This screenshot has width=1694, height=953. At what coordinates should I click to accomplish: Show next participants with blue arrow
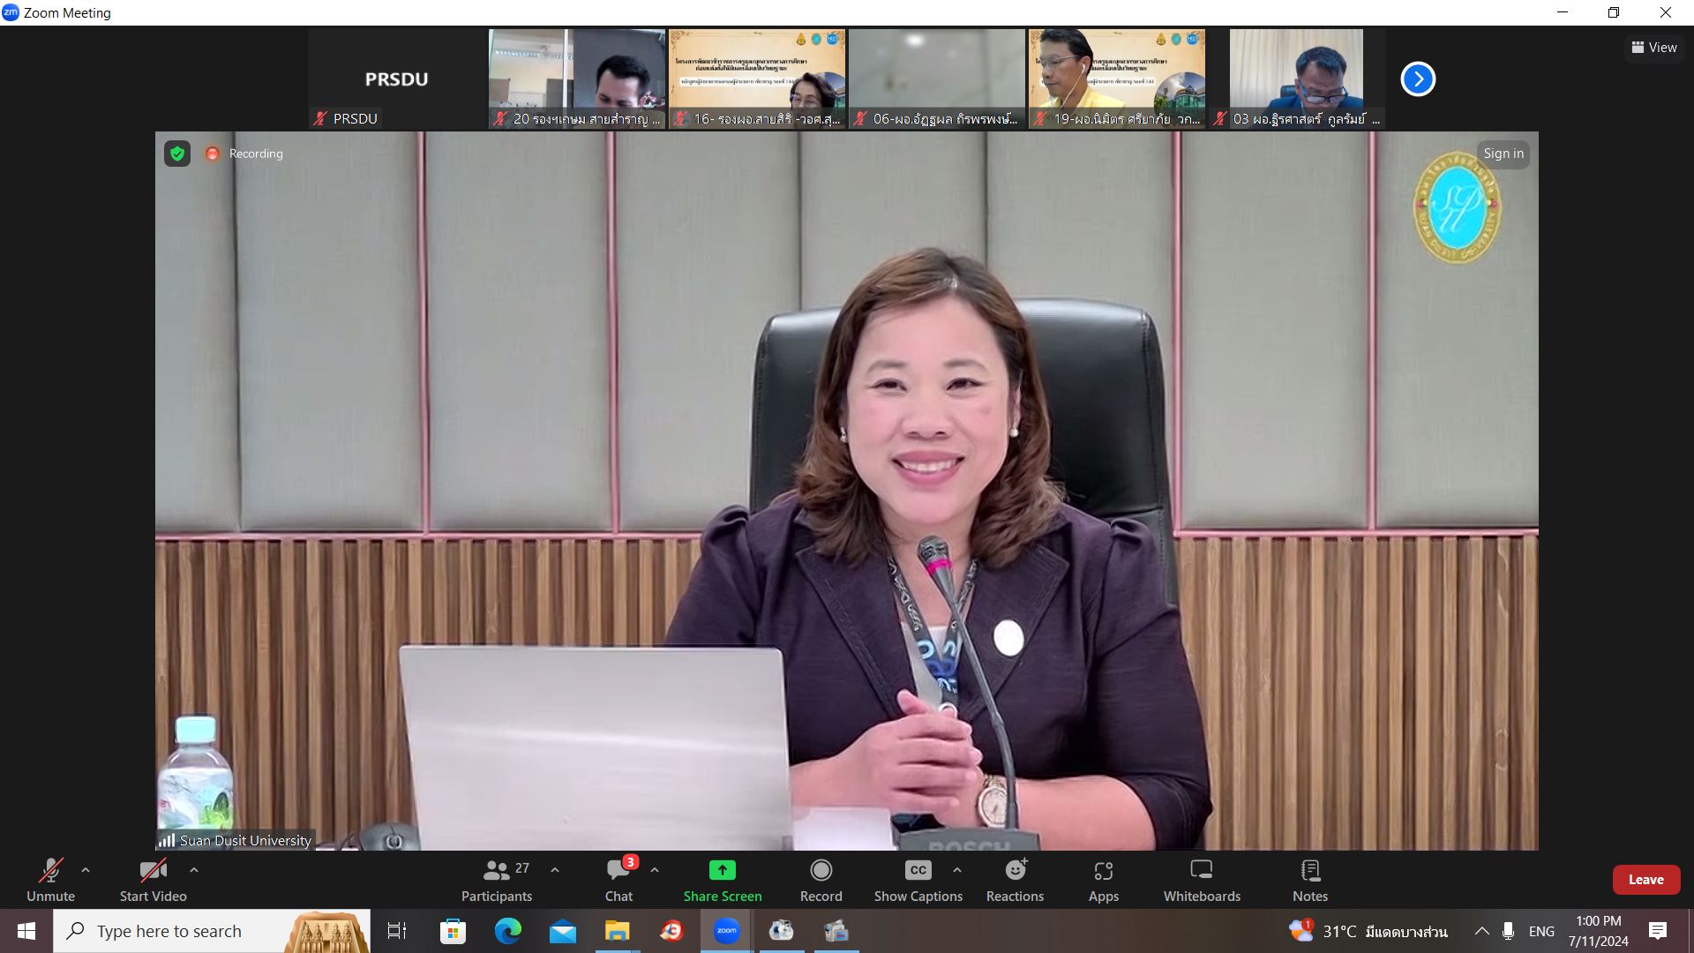1418,79
